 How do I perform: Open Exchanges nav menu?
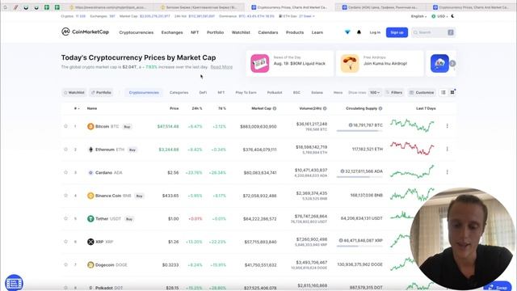coord(172,32)
